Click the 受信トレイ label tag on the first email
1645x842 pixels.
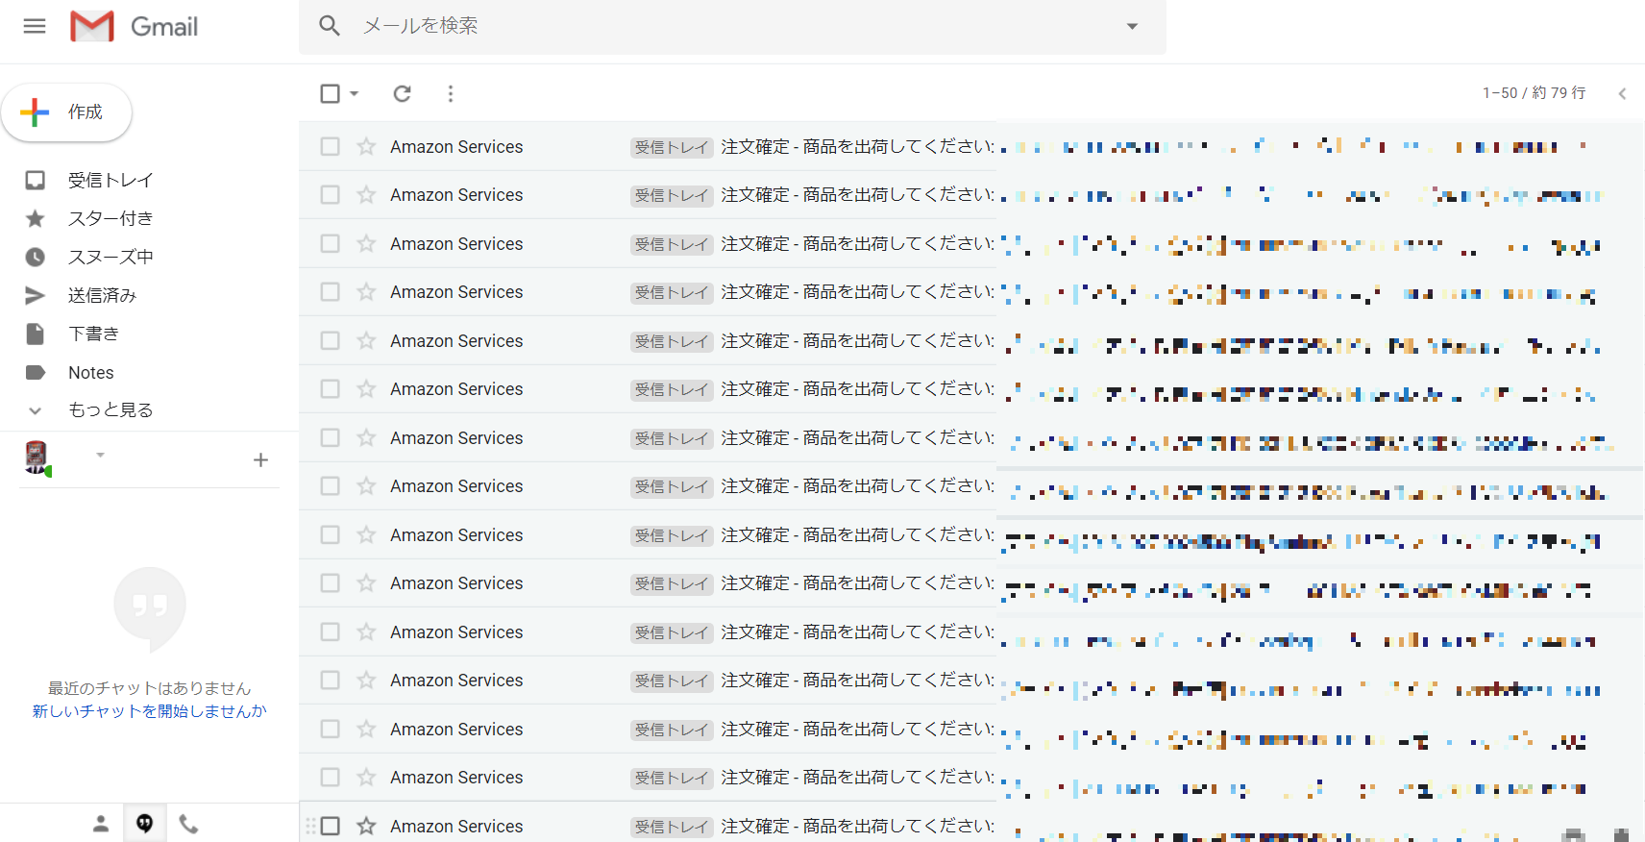[671, 147]
